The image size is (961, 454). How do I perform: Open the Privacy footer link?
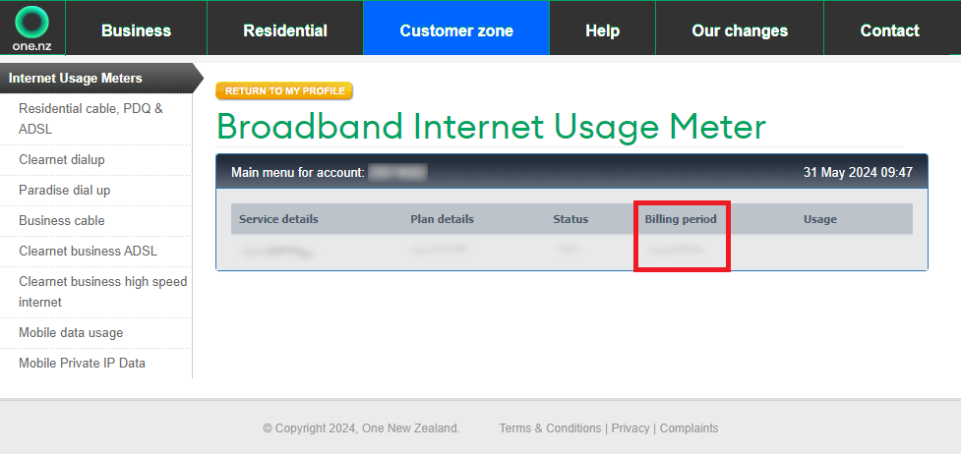point(631,428)
